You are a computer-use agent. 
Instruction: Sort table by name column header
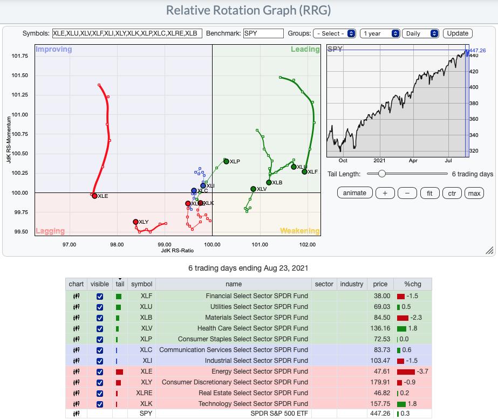pos(234,284)
